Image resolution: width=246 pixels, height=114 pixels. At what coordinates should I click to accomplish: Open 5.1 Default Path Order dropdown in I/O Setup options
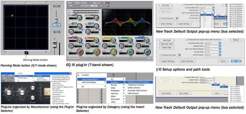click(x=170, y=55)
